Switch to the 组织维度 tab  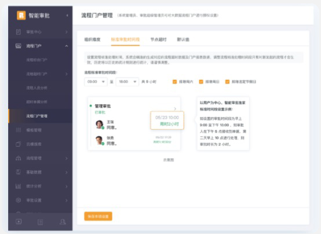pyautogui.click(x=92, y=39)
